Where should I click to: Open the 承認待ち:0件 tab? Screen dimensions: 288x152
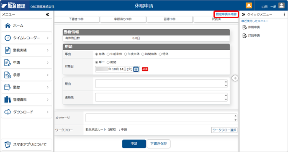[123, 19]
